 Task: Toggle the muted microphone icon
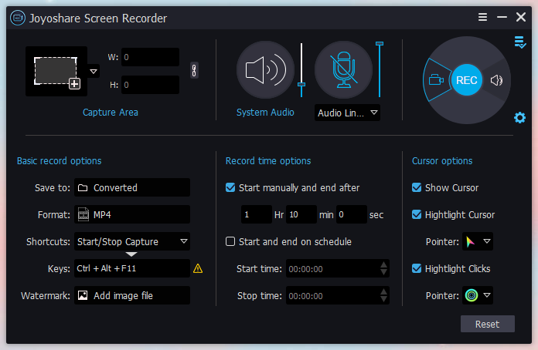tap(343, 70)
